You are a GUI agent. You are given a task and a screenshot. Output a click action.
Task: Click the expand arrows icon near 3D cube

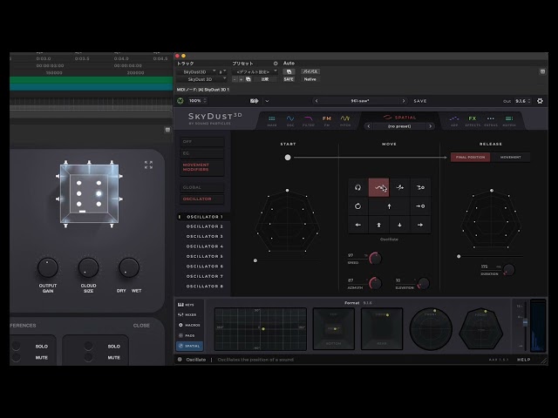point(148,165)
